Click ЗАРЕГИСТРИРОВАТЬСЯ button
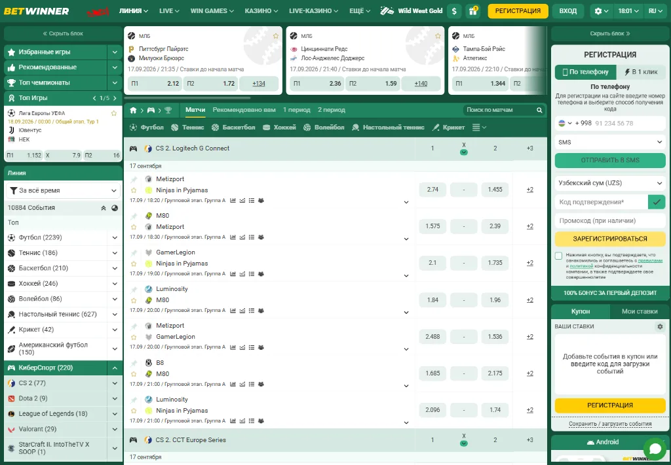Image resolution: width=671 pixels, height=465 pixels. pyautogui.click(x=610, y=239)
